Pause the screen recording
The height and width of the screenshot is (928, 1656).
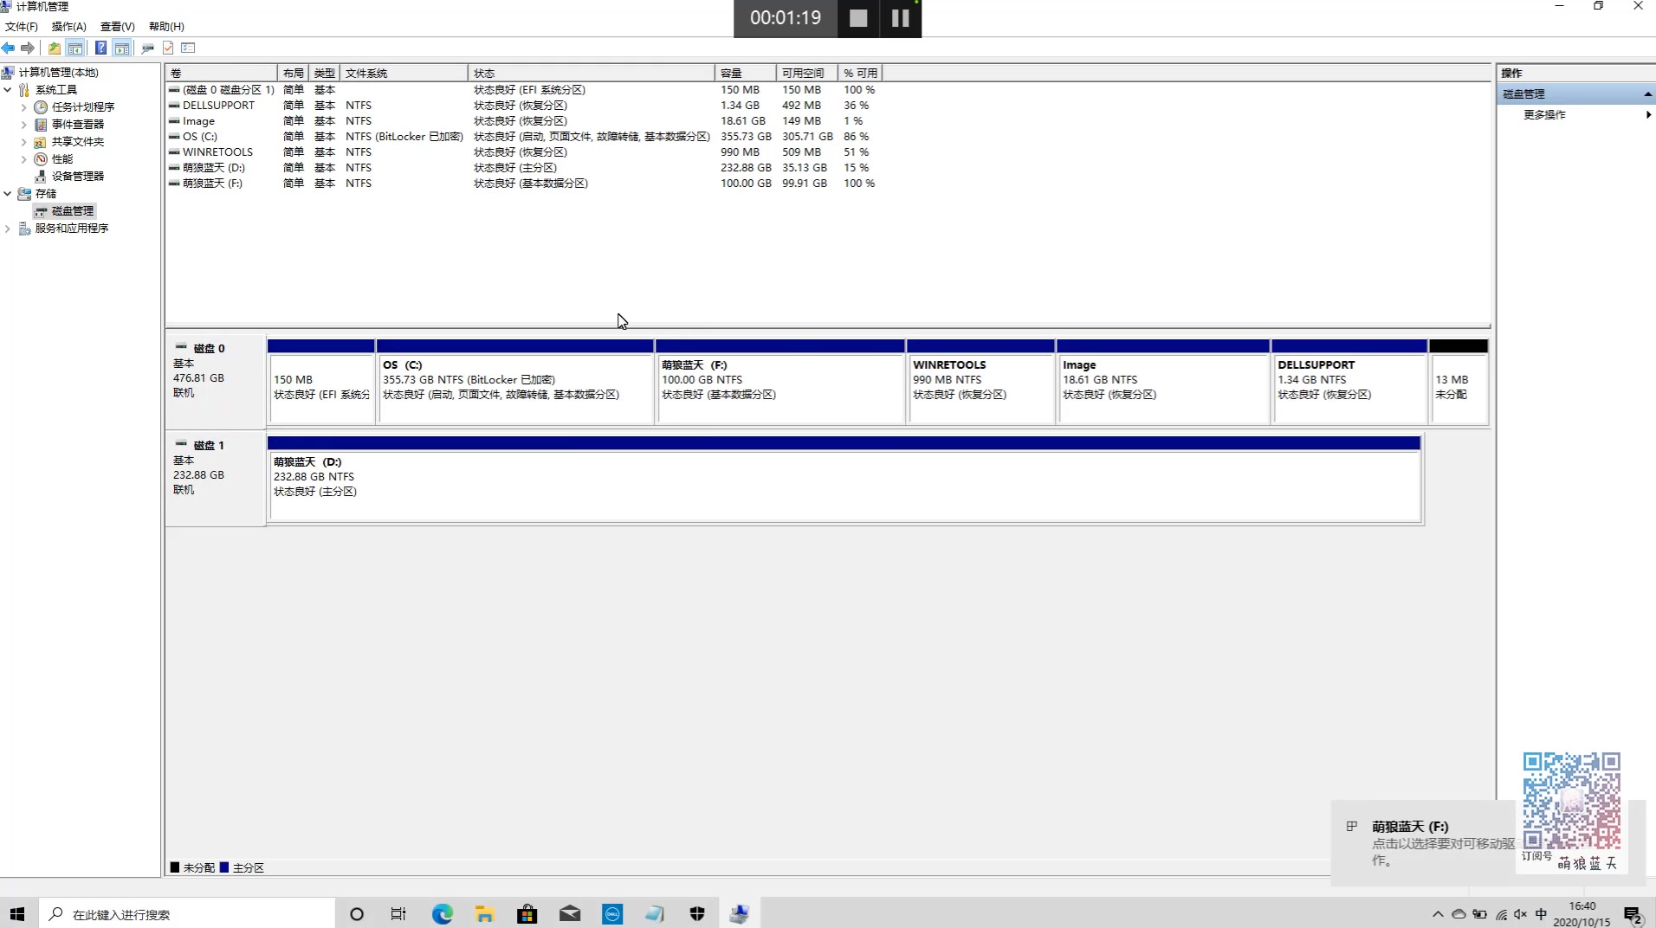tap(901, 18)
